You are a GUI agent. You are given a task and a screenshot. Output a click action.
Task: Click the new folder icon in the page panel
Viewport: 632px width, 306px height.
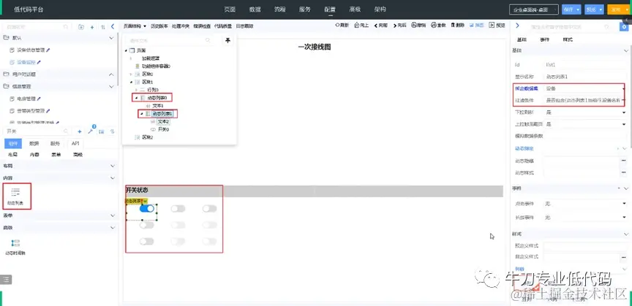point(81,27)
